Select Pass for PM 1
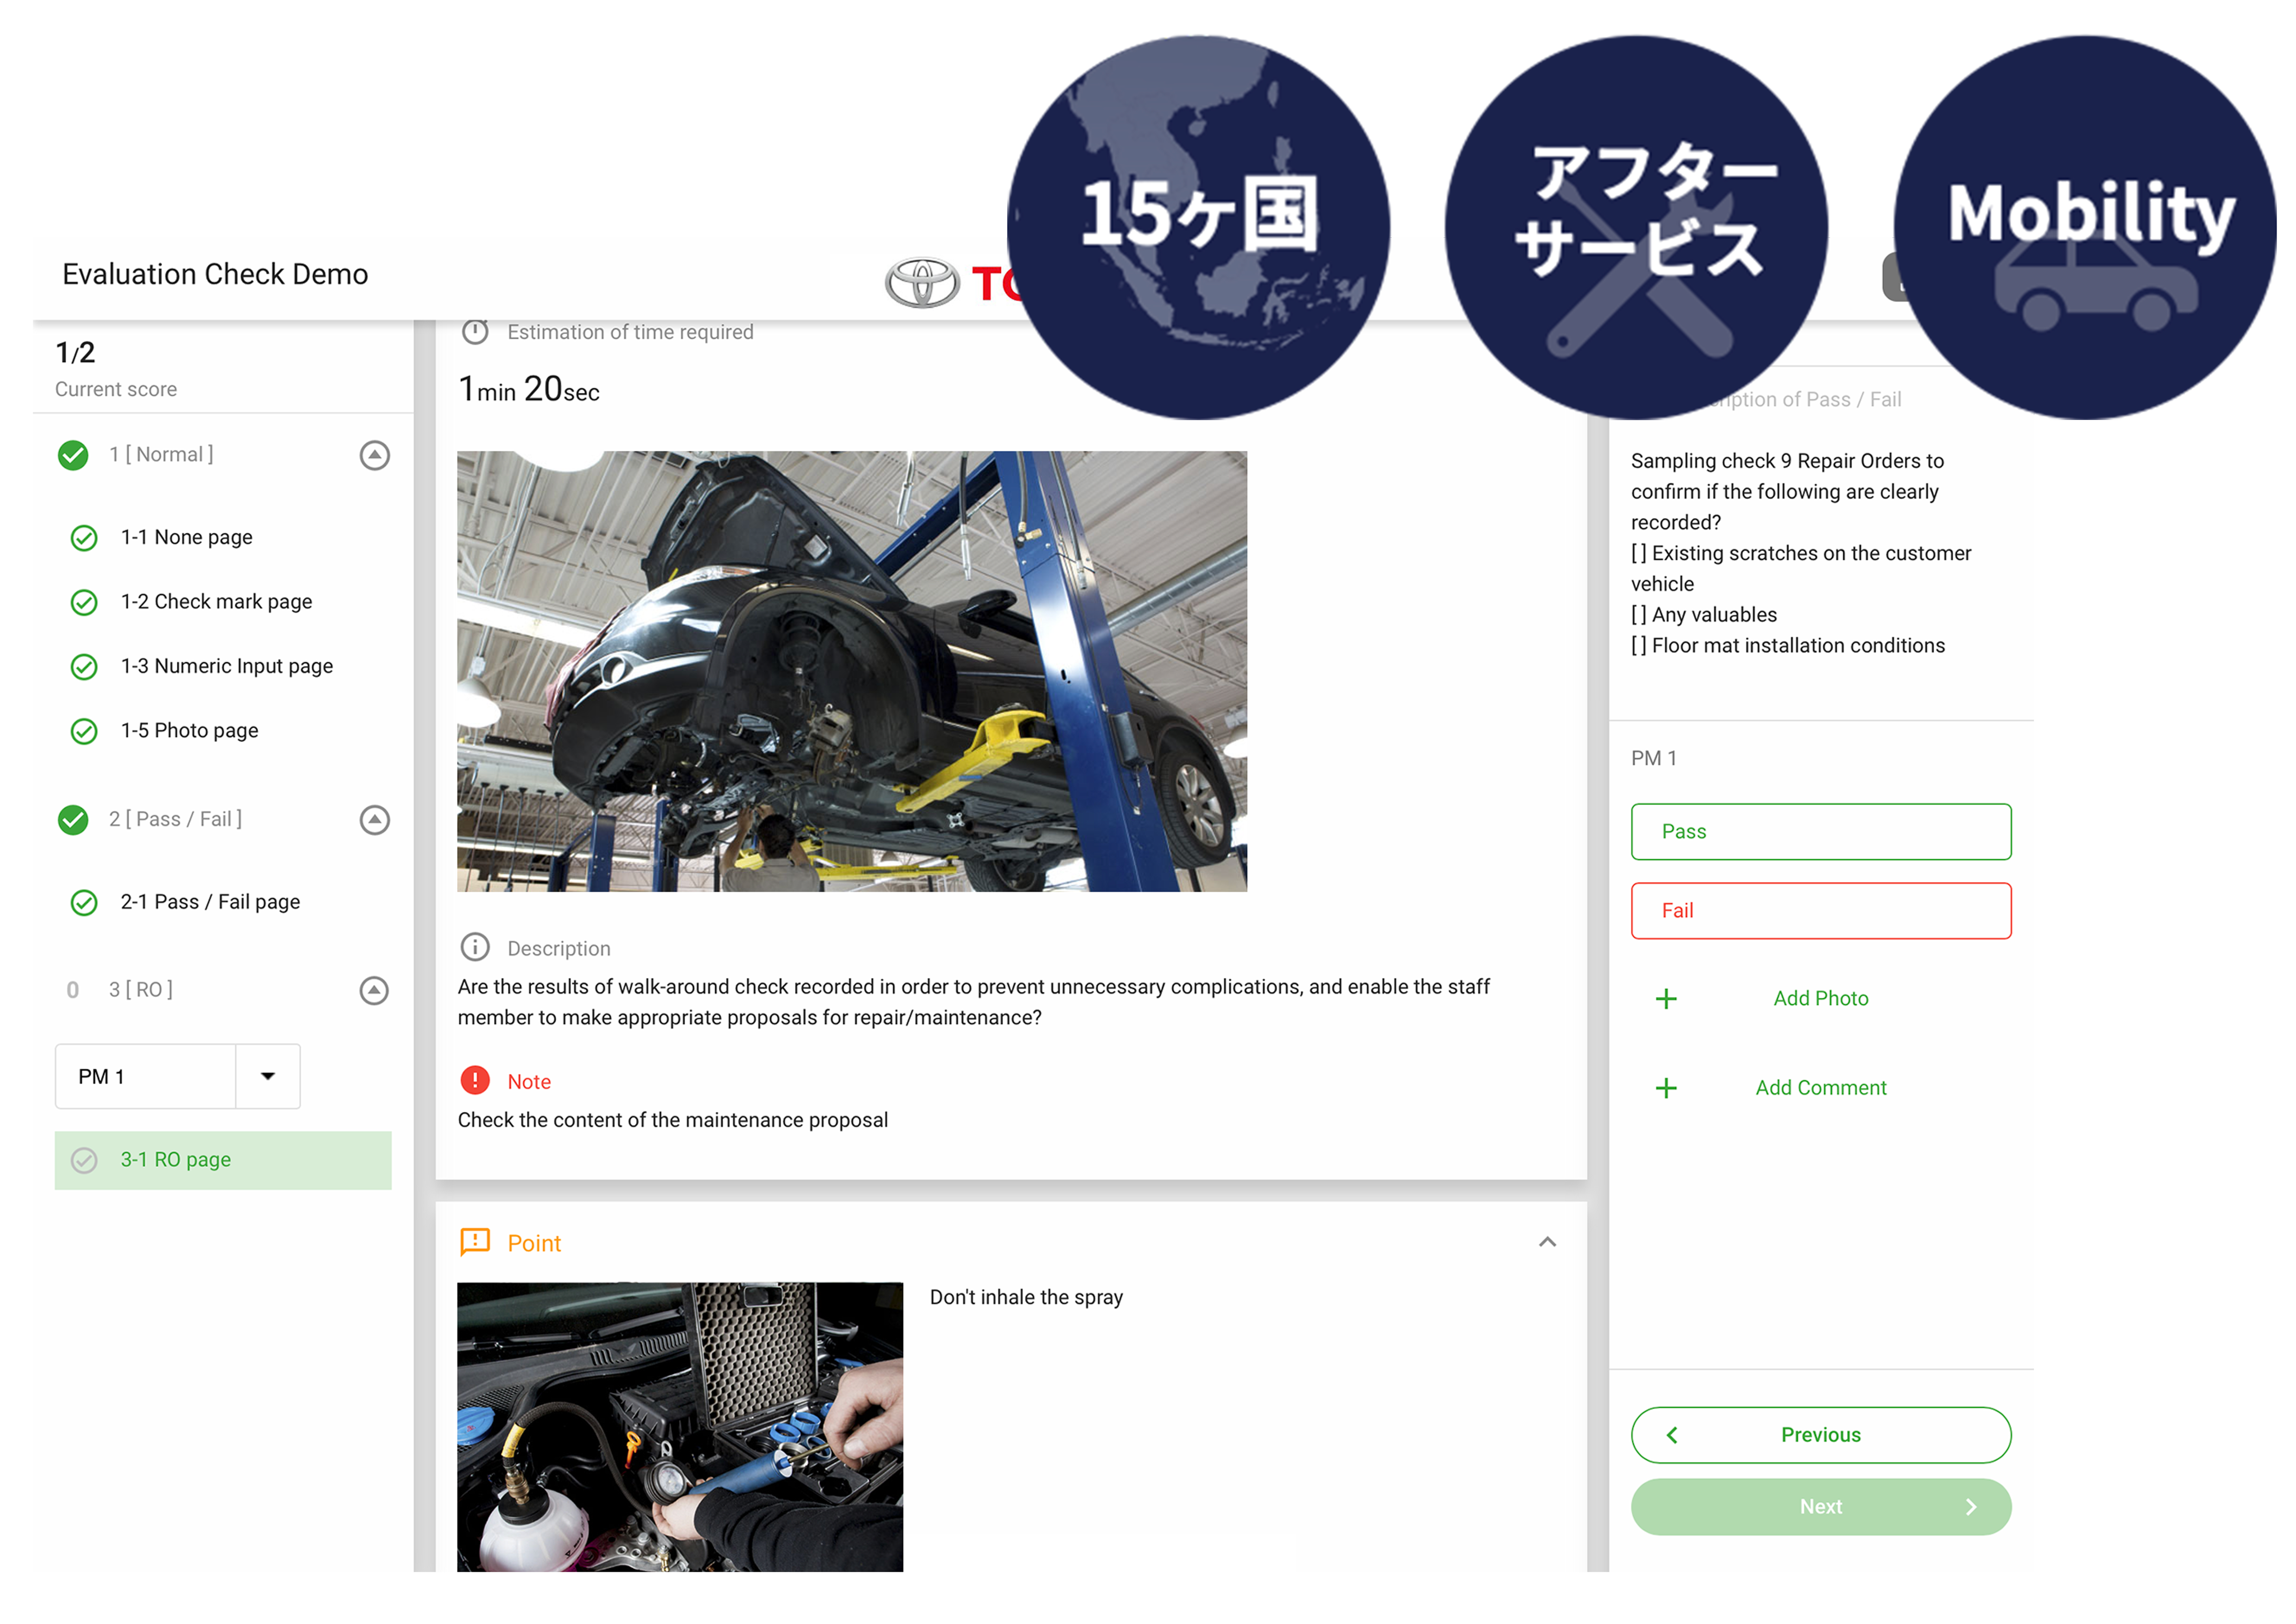Image resolution: width=2296 pixels, height=1624 pixels. (1821, 832)
